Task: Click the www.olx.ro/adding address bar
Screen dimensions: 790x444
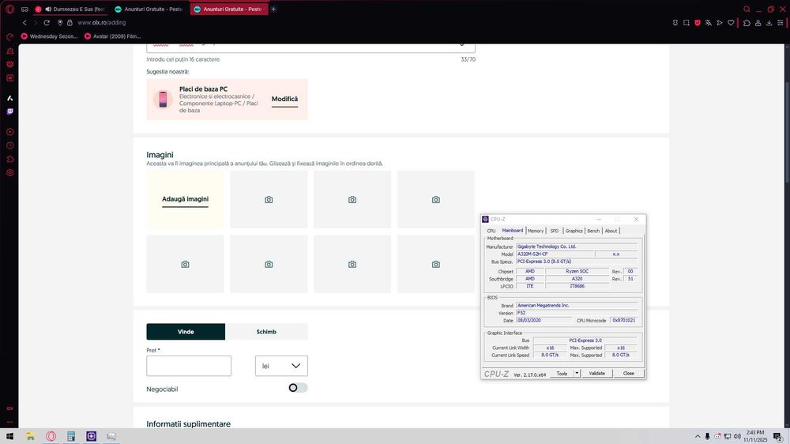Action: coord(102,23)
